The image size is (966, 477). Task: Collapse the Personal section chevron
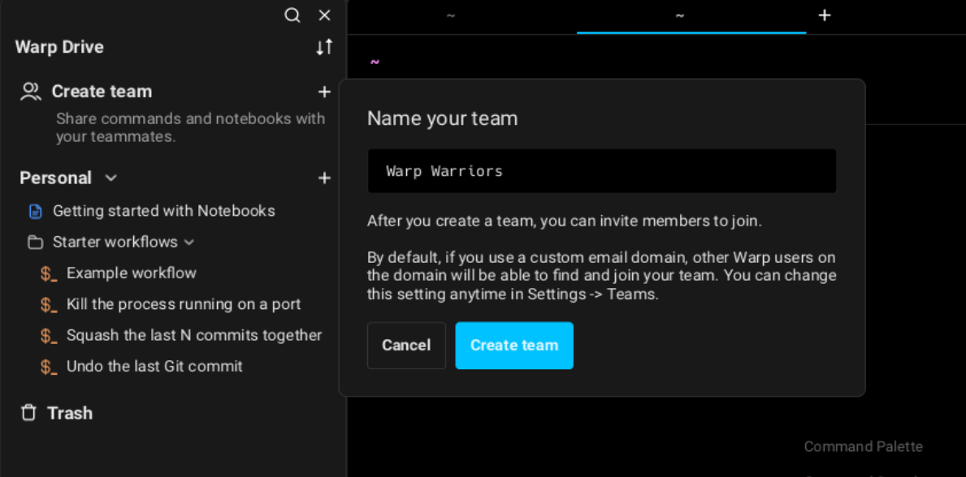[110, 178]
